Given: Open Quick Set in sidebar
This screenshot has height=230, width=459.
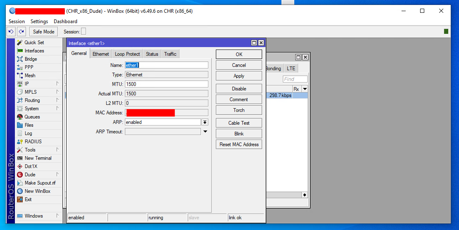Looking at the screenshot, I should coord(38,43).
